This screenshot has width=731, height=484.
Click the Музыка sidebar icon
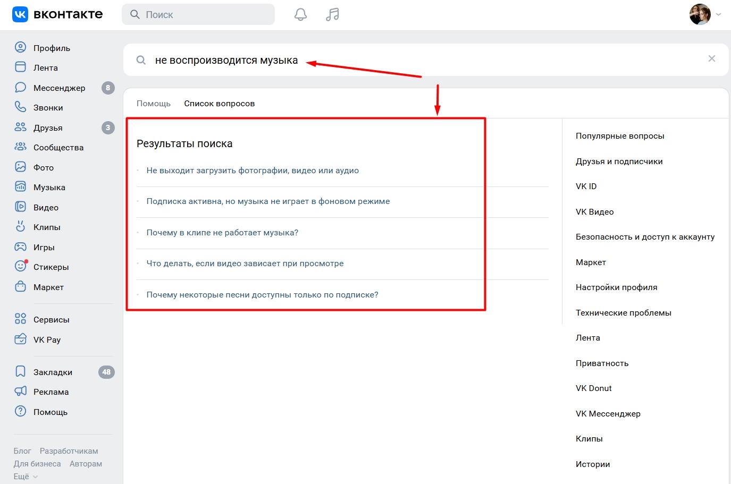coord(20,187)
